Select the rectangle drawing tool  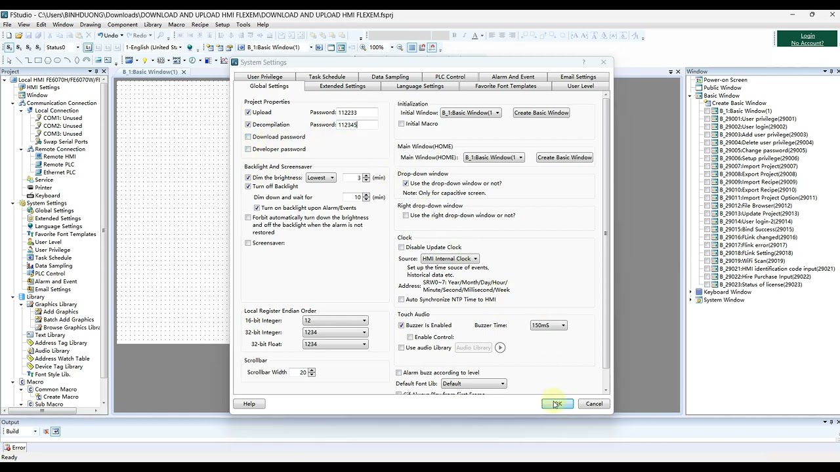(38, 60)
